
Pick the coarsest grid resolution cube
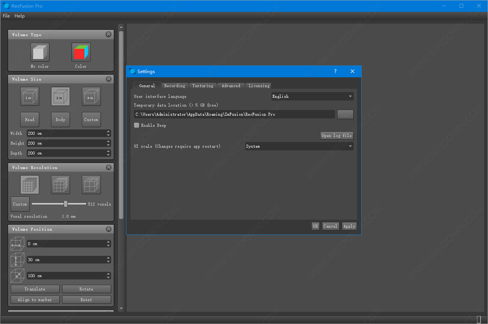[91, 185]
